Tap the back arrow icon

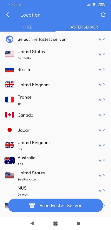tap(8, 15)
